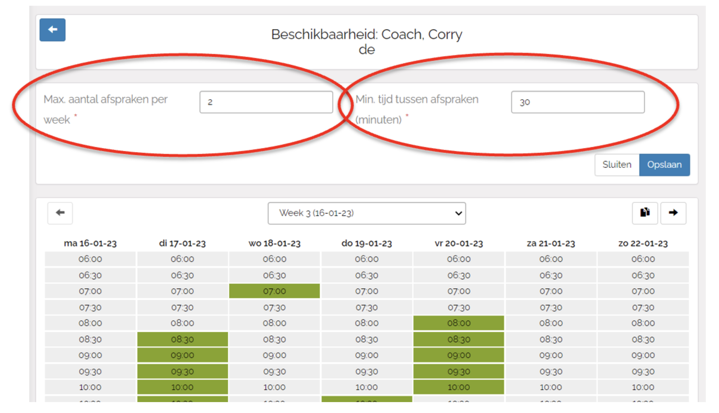
Task: Toggle the green 08:30 slot on di 17-01-23
Action: (x=182, y=339)
